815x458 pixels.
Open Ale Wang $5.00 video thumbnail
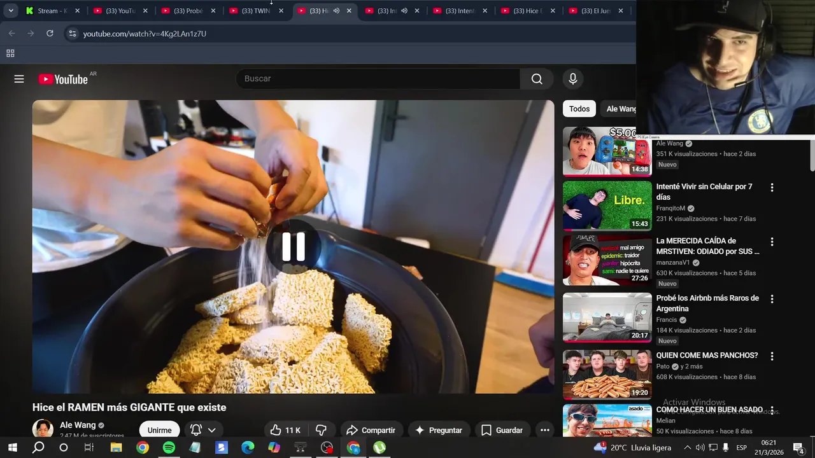(x=607, y=151)
